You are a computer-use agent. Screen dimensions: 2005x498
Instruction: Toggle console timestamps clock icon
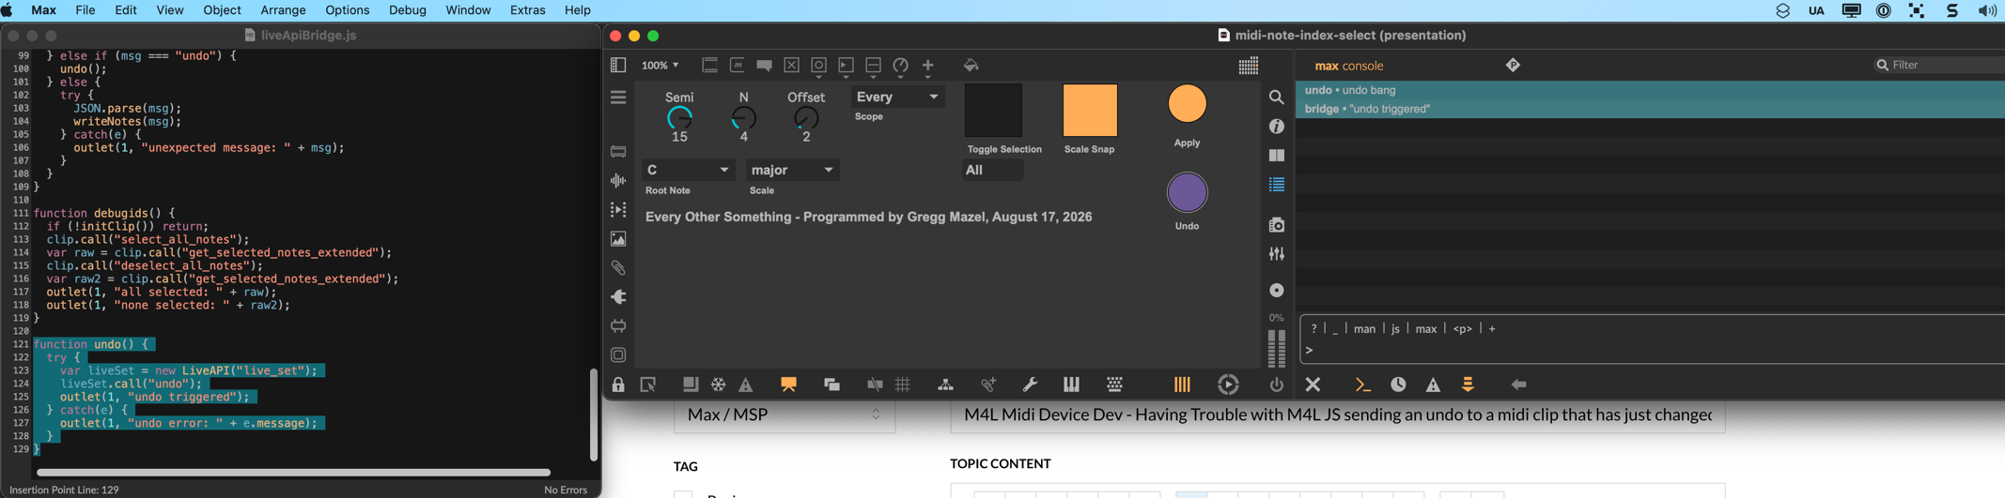1398,385
